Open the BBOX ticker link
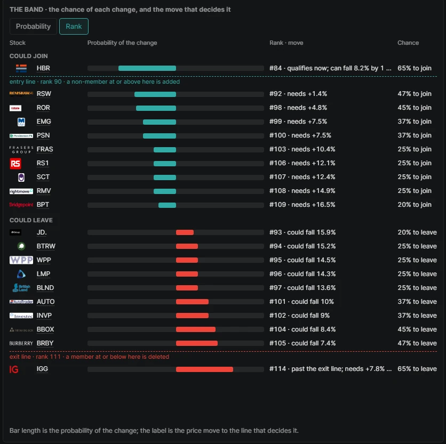This screenshot has width=446, height=444. (45, 330)
